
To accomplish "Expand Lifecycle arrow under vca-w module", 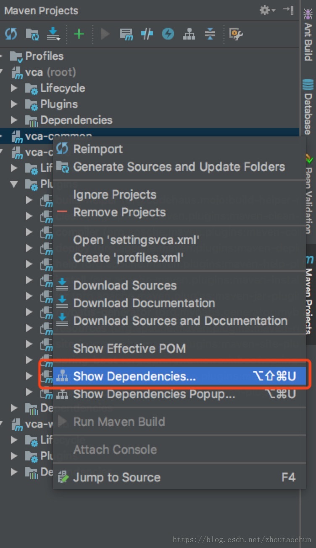I will 14,440.
